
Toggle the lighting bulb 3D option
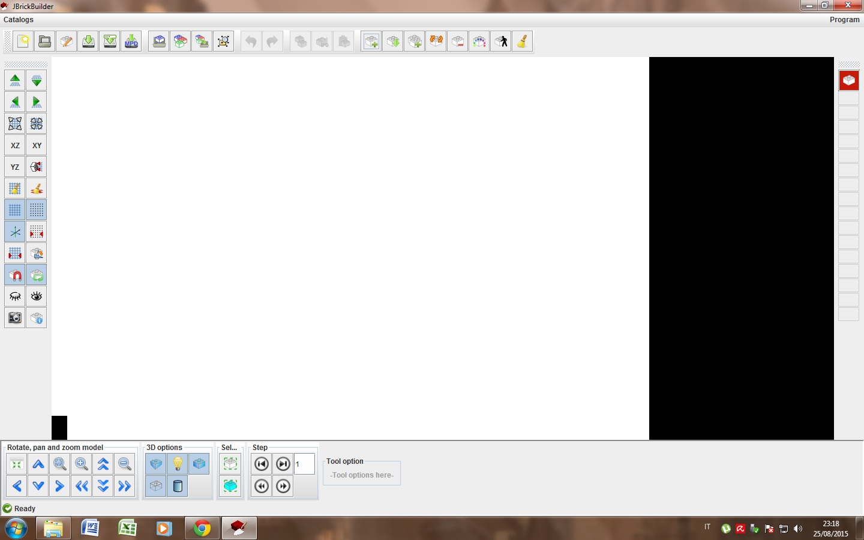(x=178, y=464)
